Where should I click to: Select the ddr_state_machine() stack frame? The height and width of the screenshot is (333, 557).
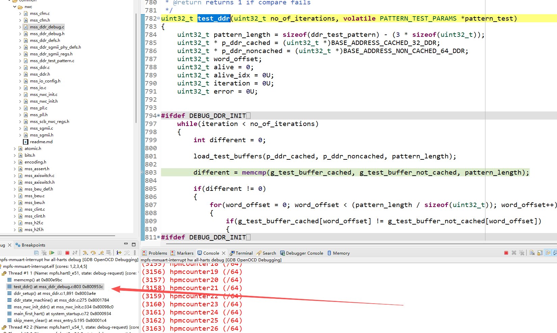tap(61, 300)
